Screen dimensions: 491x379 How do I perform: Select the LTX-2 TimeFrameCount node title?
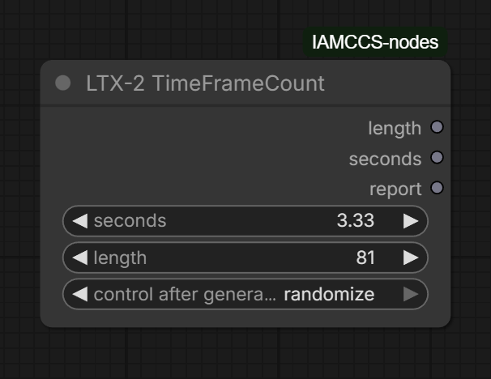click(x=205, y=83)
